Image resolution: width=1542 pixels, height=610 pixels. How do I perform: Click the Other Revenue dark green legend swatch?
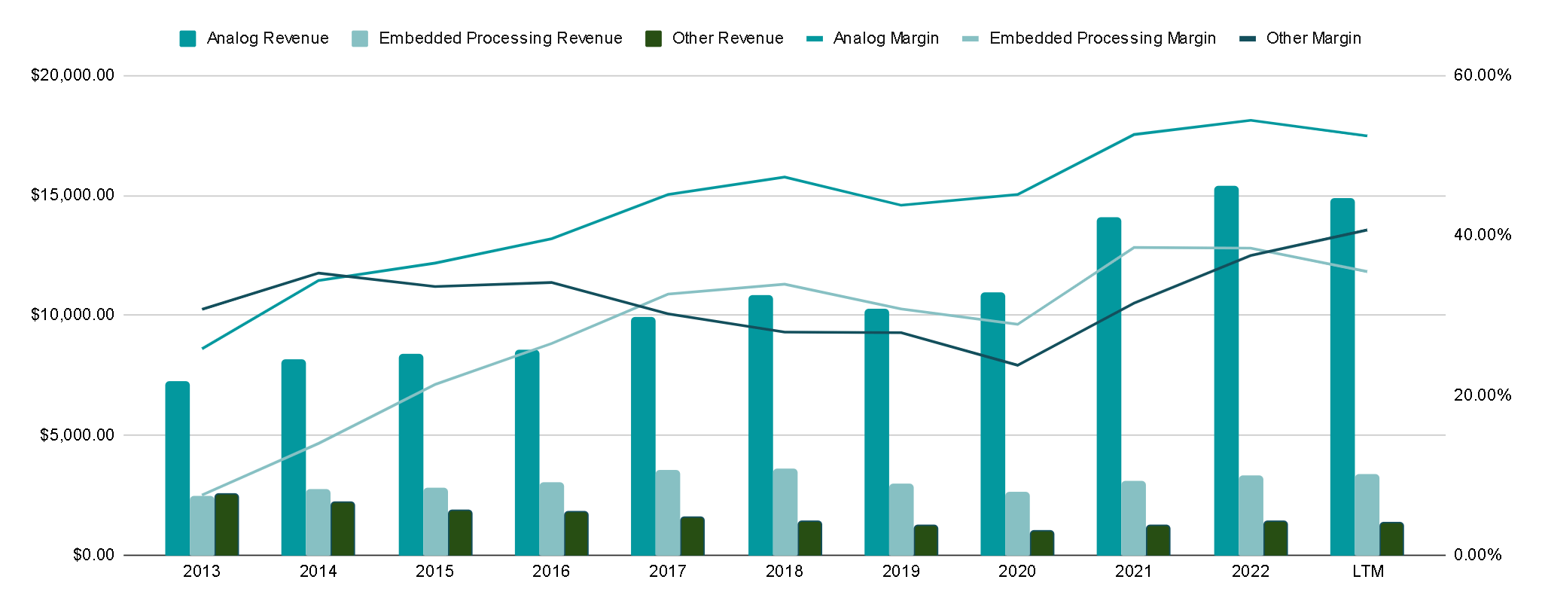654,38
